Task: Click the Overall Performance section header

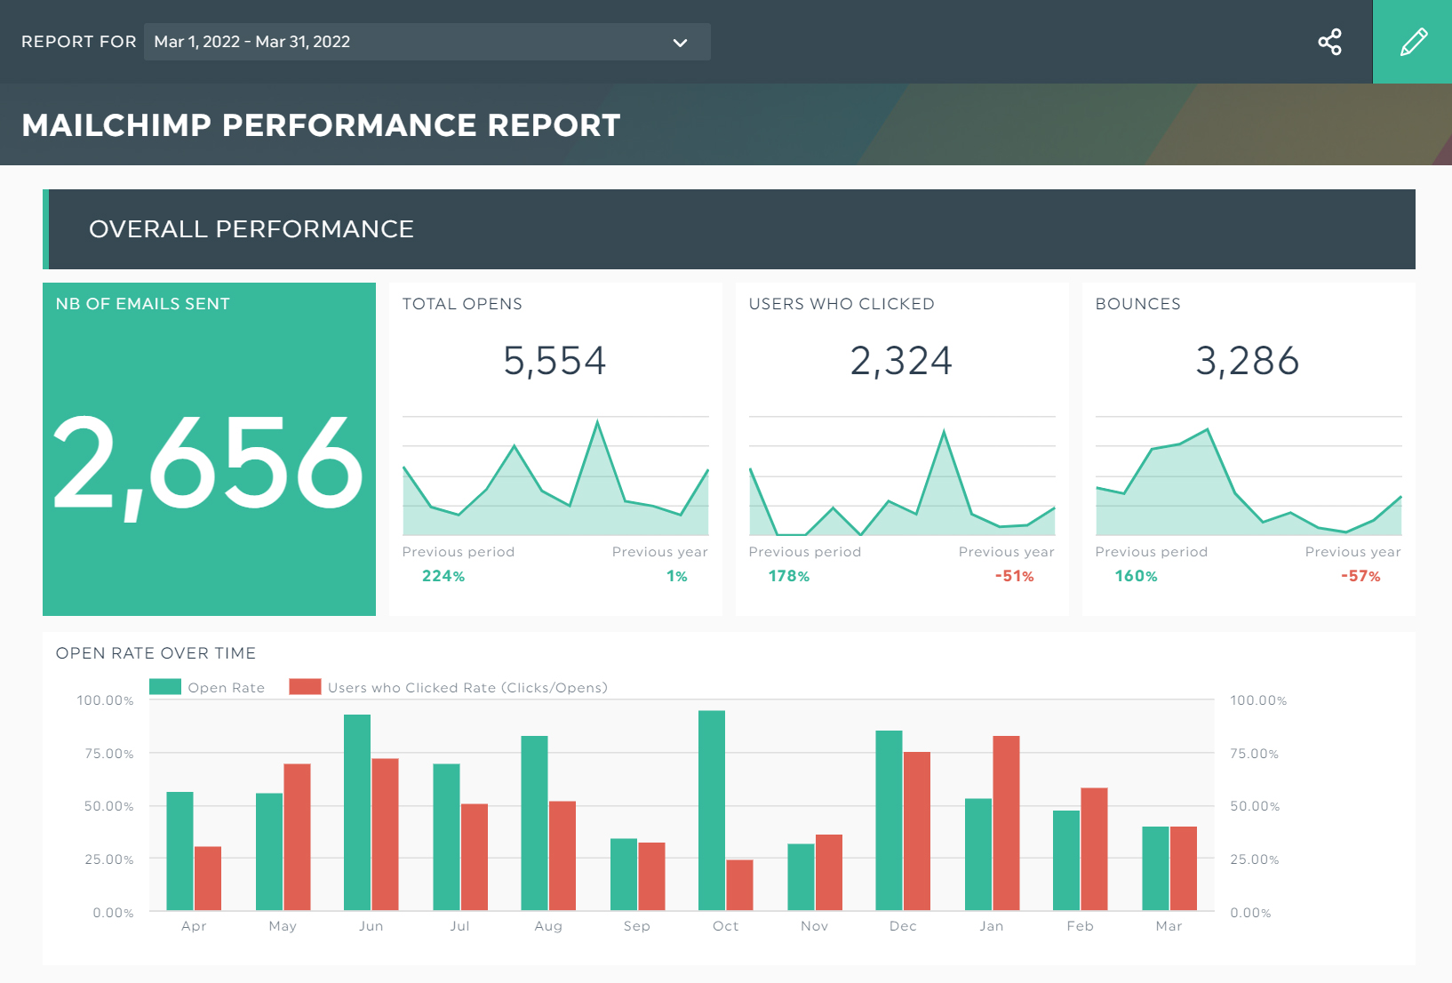Action: (x=729, y=229)
